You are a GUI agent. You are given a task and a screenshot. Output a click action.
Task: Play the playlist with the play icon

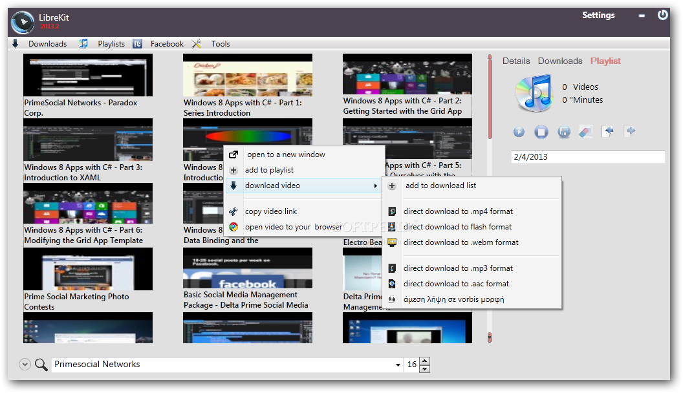coord(519,131)
